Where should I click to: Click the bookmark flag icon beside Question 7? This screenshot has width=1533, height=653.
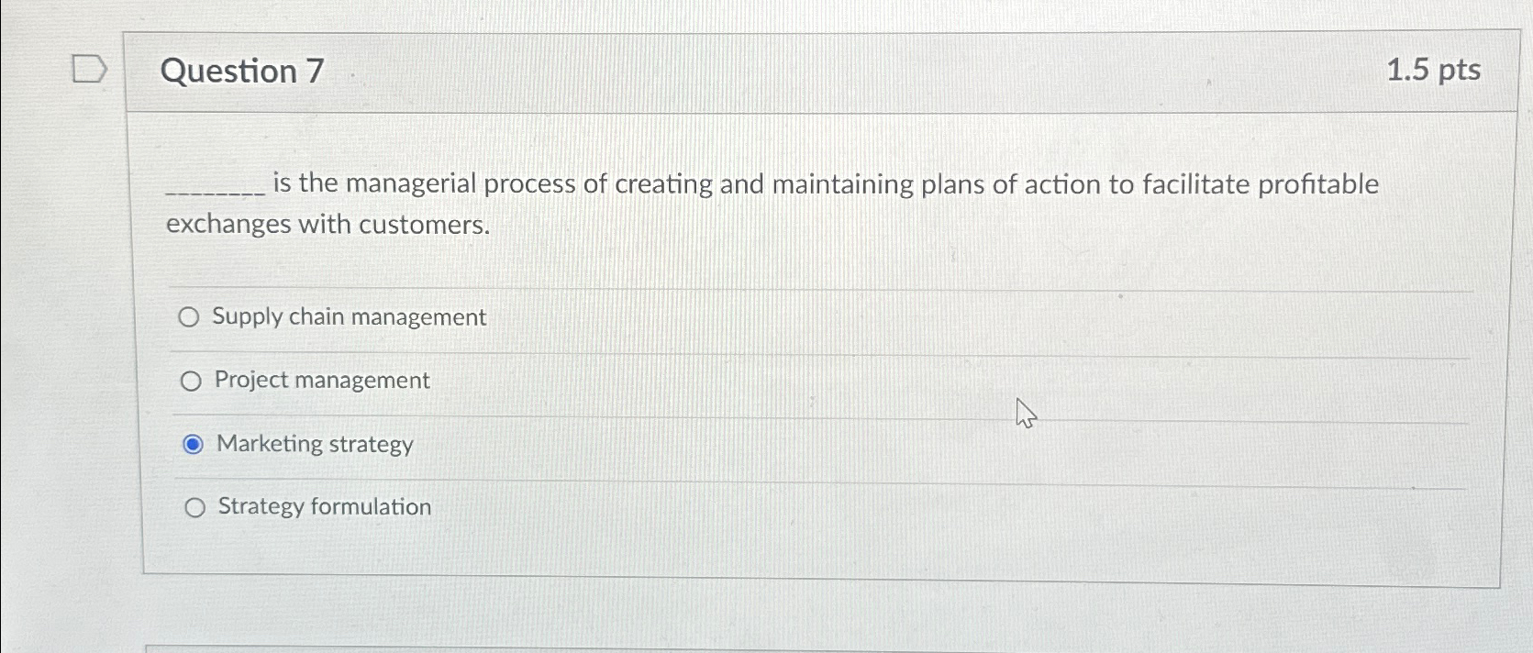pyautogui.click(x=89, y=69)
